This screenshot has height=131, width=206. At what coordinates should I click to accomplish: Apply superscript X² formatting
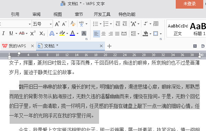click(x=33, y=33)
